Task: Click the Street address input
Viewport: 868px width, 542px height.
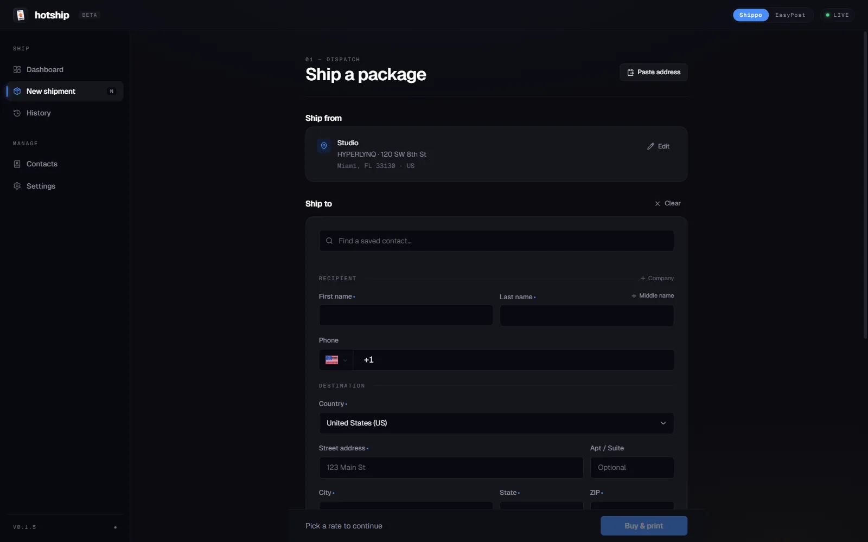Action: coord(451,468)
